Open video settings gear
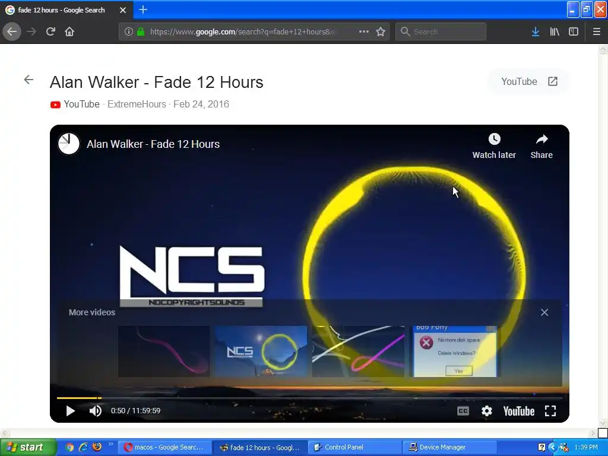The height and width of the screenshot is (456, 608). pos(487,411)
